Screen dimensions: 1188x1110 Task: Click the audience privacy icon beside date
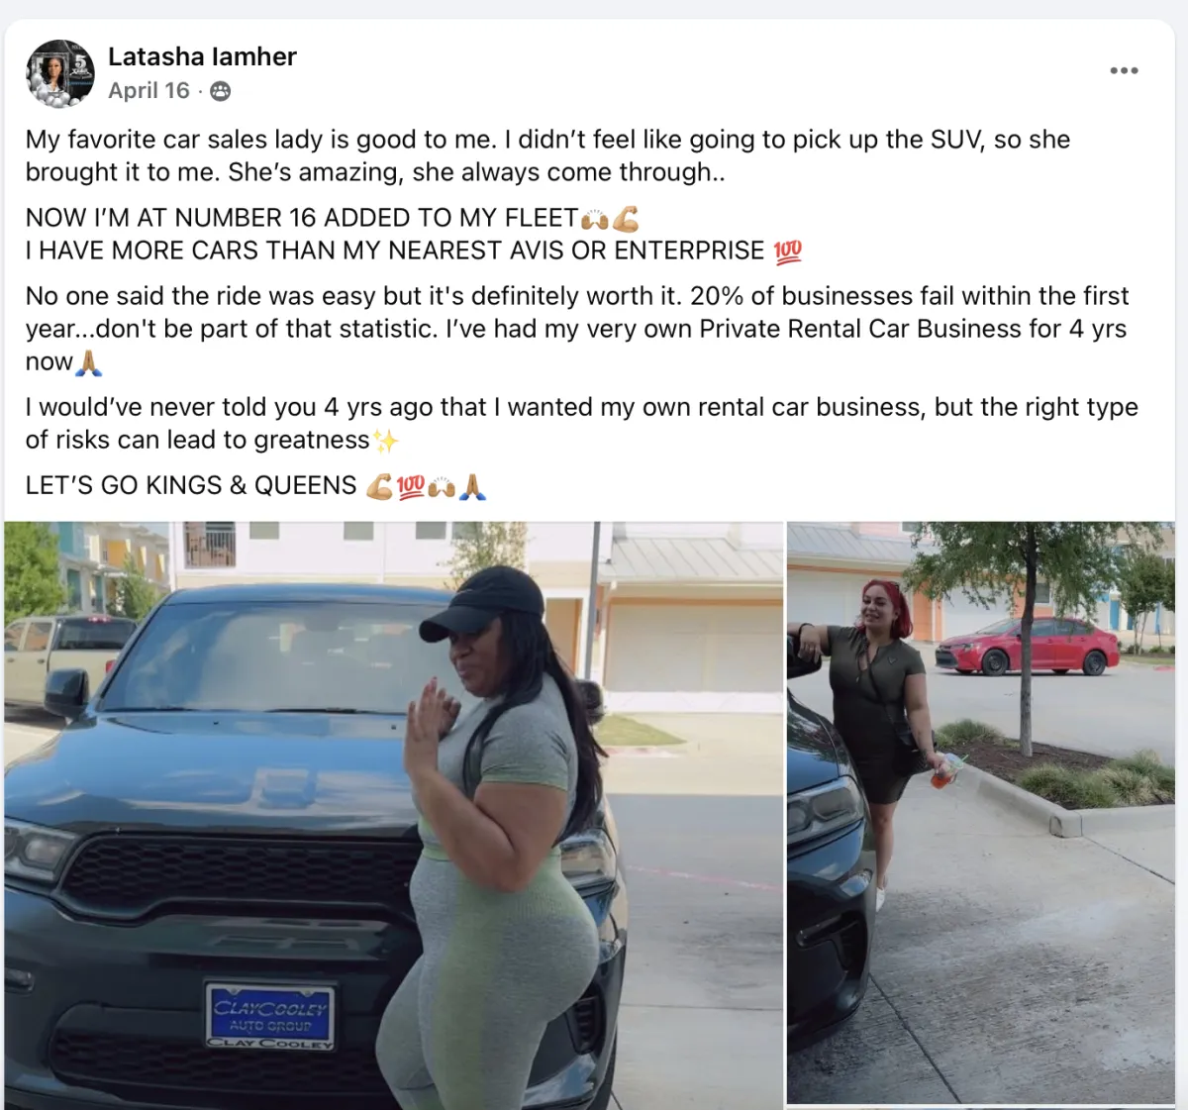pos(221,91)
